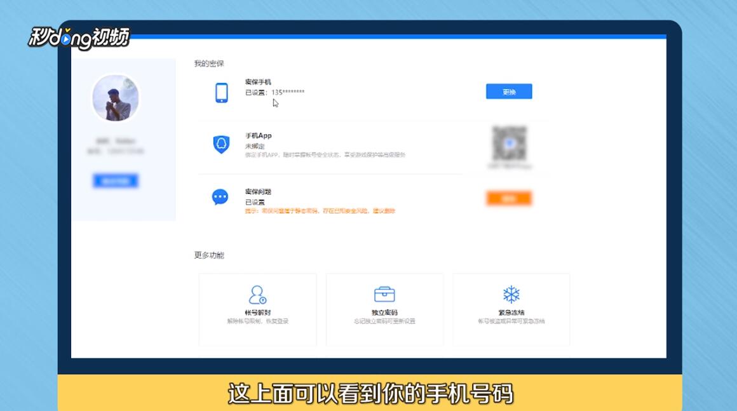Image resolution: width=737 pixels, height=411 pixels.
Task: Open the profile avatar picture
Action: [115, 98]
